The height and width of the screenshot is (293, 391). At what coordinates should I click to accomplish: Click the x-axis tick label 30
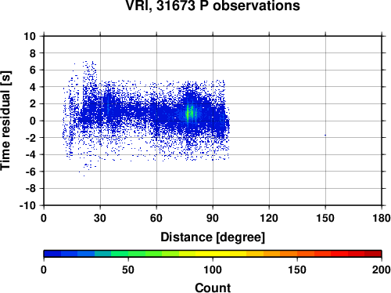click(x=100, y=218)
